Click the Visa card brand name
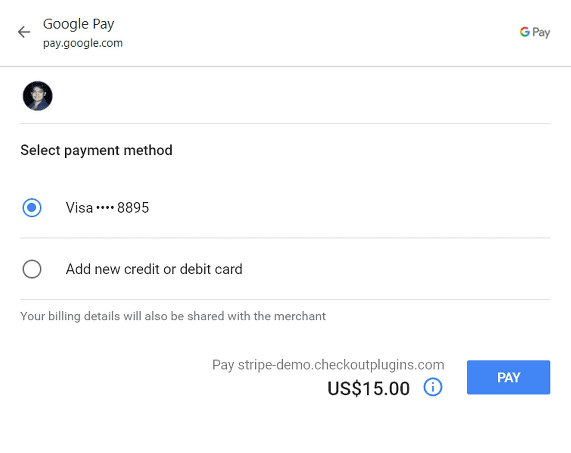 79,208
